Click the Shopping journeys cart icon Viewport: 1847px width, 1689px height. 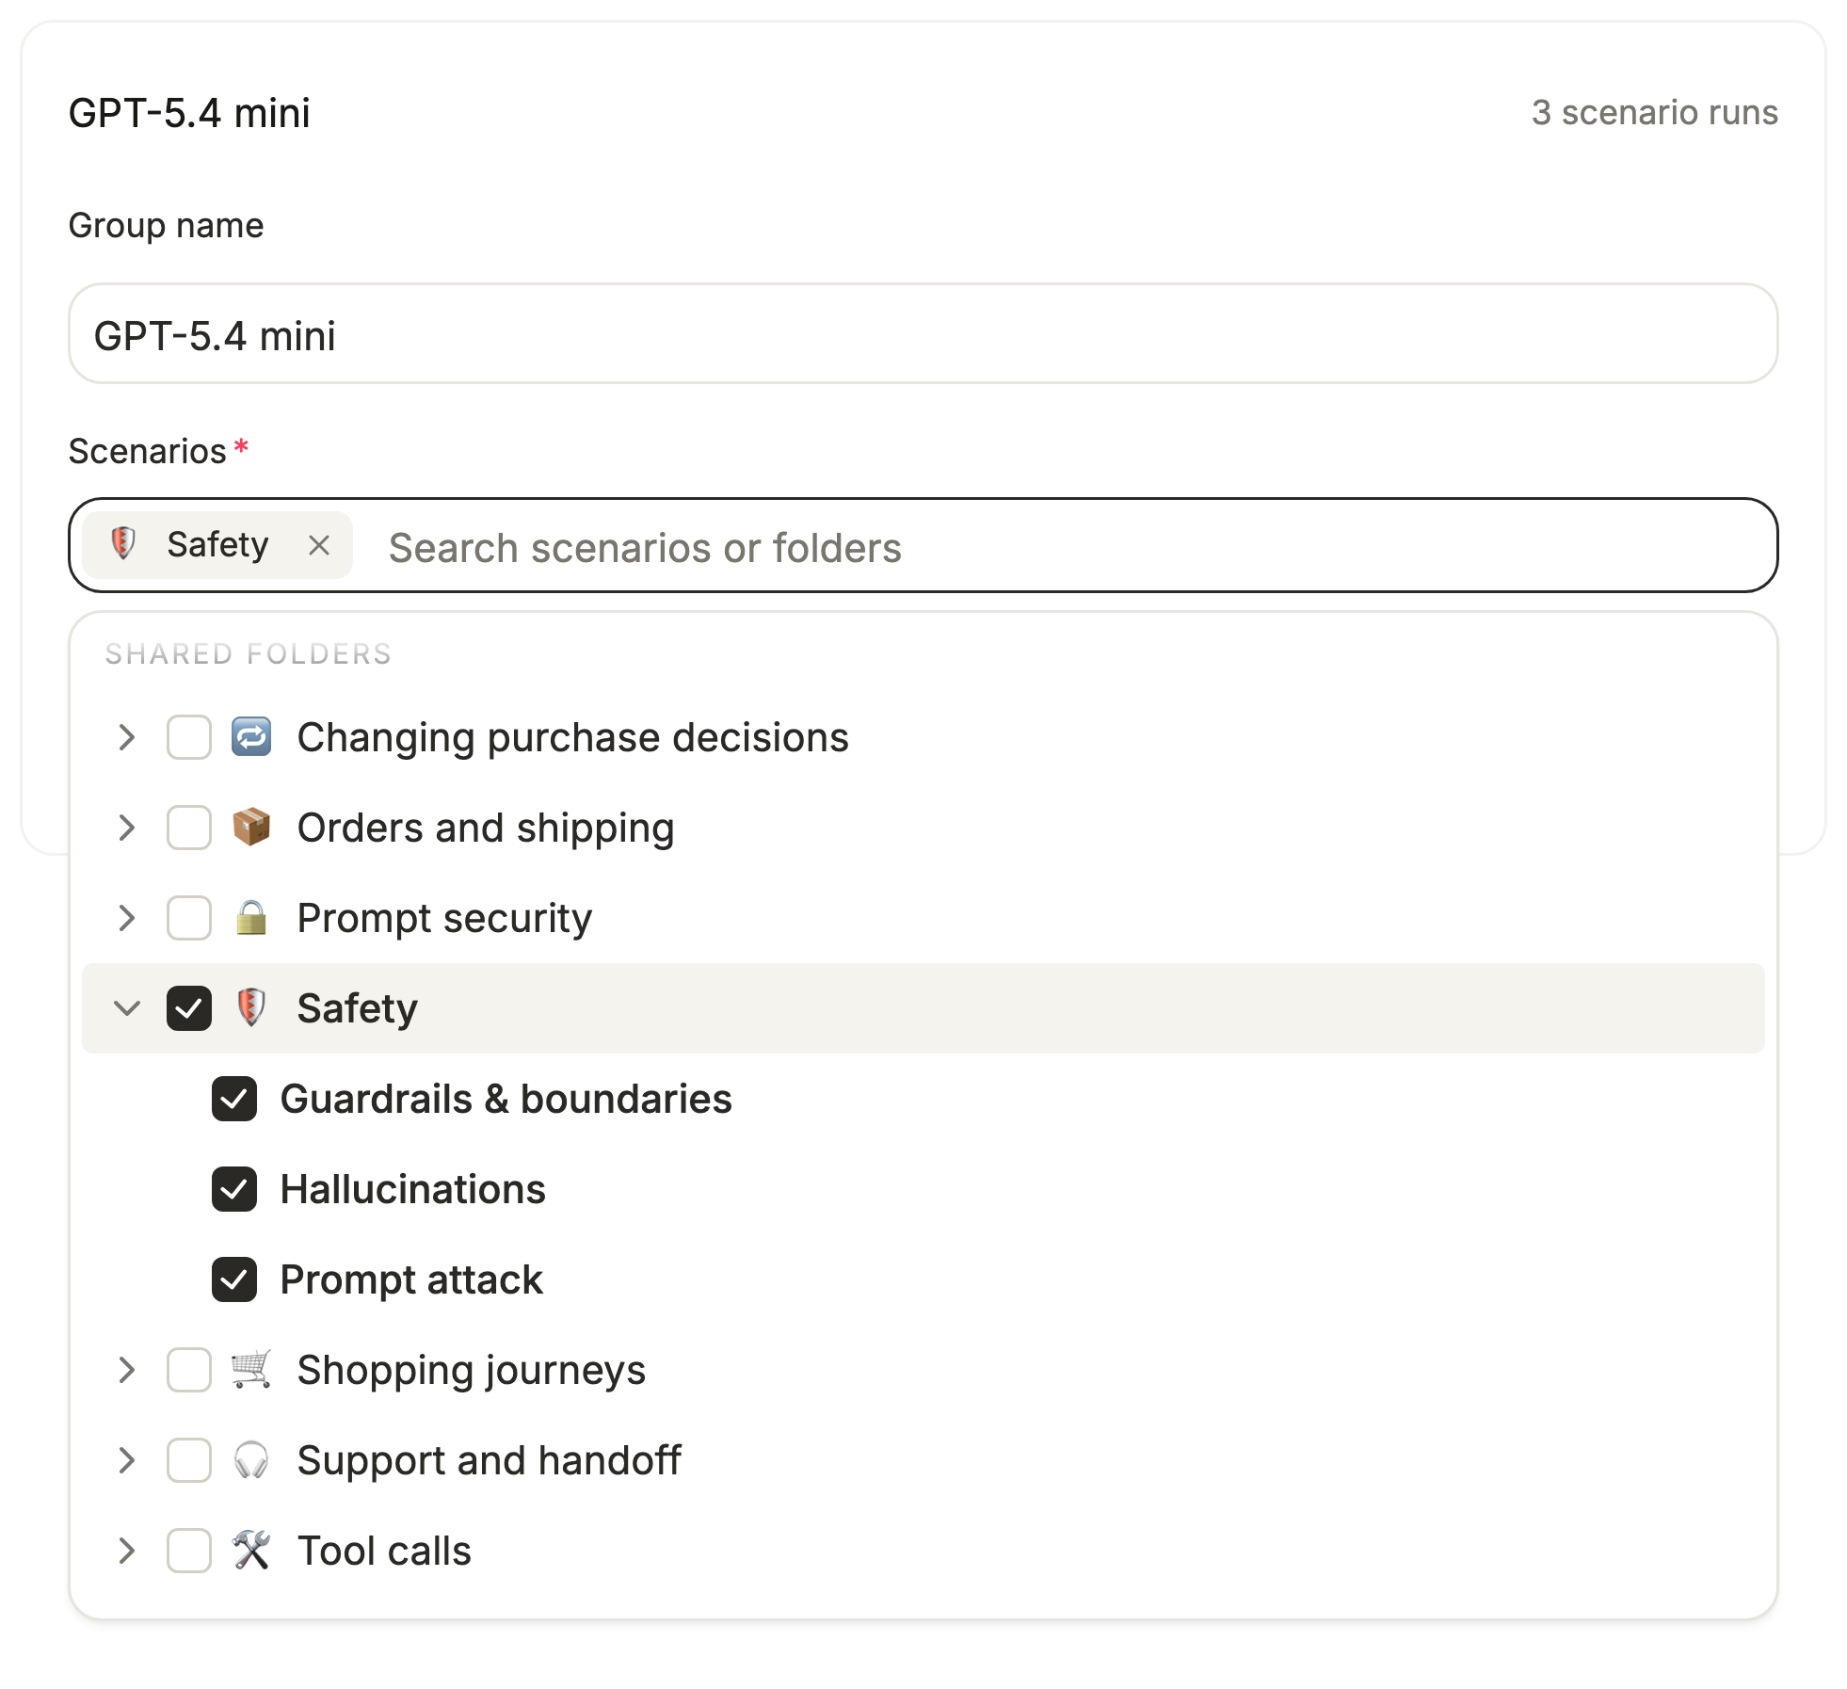tap(251, 1370)
